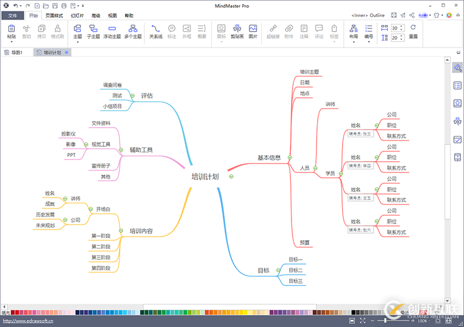The height and width of the screenshot is (327, 464).
Task: Click the 子主题 subtopic icon
Action: (93, 32)
